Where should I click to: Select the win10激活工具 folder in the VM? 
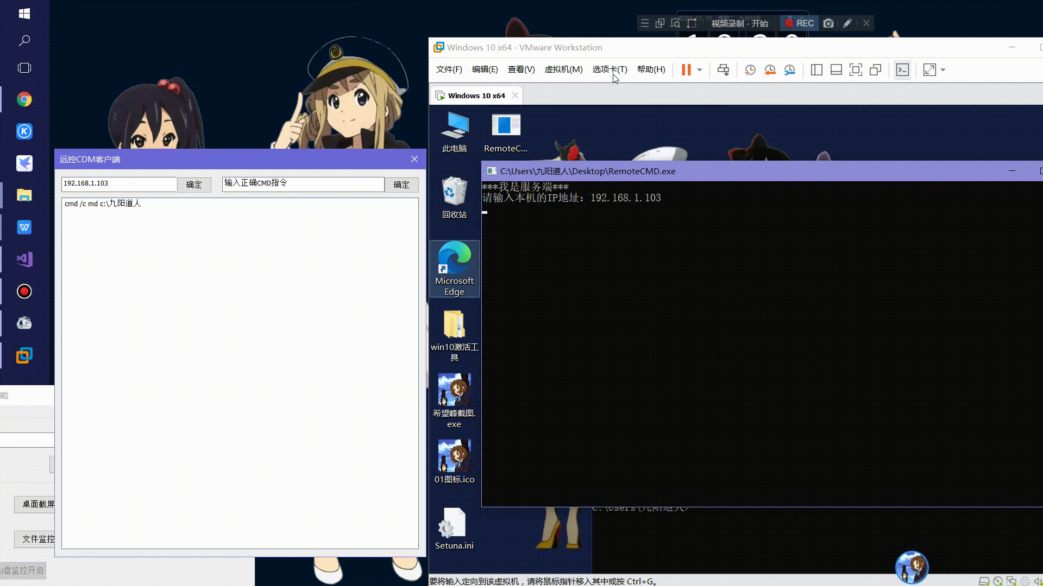point(454,335)
